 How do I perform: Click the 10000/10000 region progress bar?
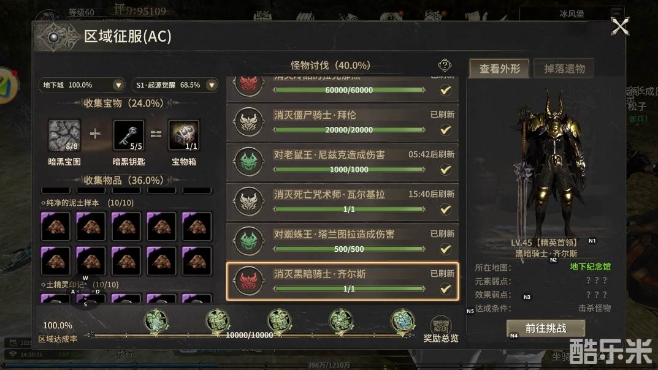pos(249,335)
